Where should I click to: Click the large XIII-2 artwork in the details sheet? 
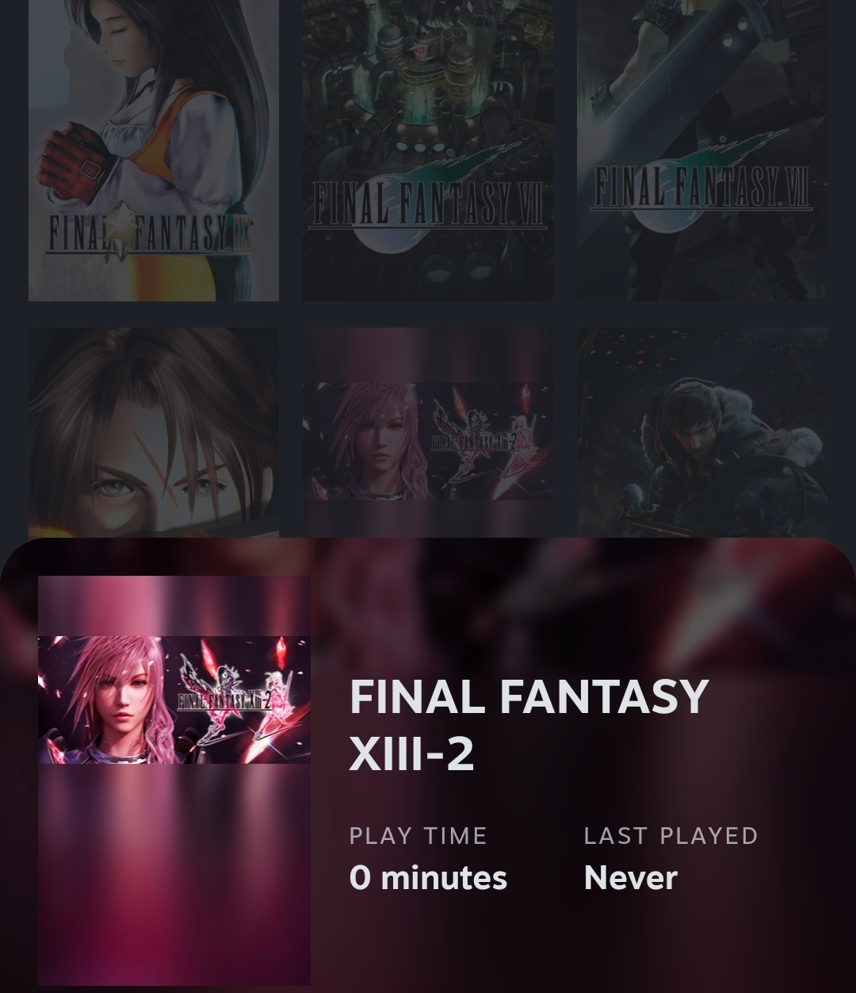pyautogui.click(x=174, y=780)
